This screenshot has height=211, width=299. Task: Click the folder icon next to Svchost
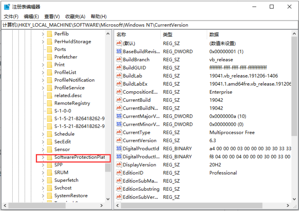click(49, 188)
